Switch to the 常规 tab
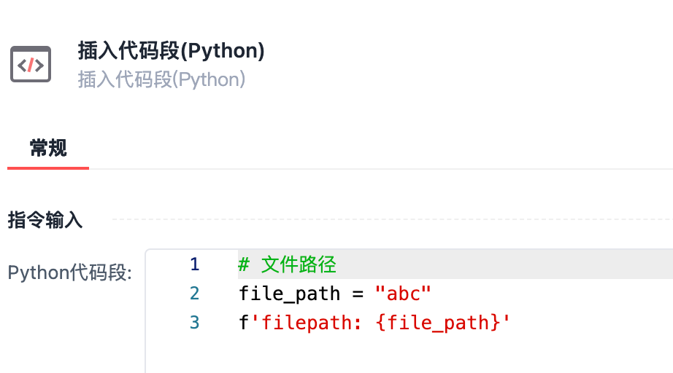 point(48,148)
